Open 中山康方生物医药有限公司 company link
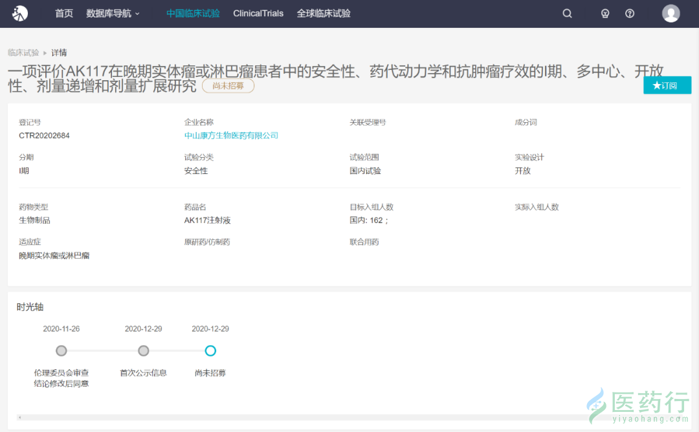 click(231, 135)
